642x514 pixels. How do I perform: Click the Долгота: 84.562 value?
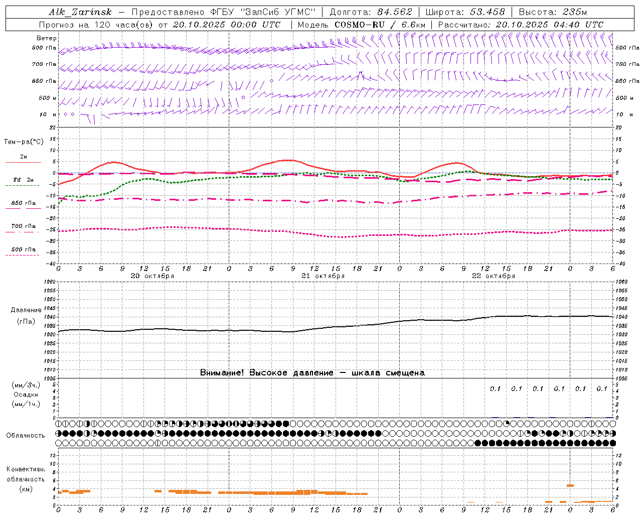(371, 13)
